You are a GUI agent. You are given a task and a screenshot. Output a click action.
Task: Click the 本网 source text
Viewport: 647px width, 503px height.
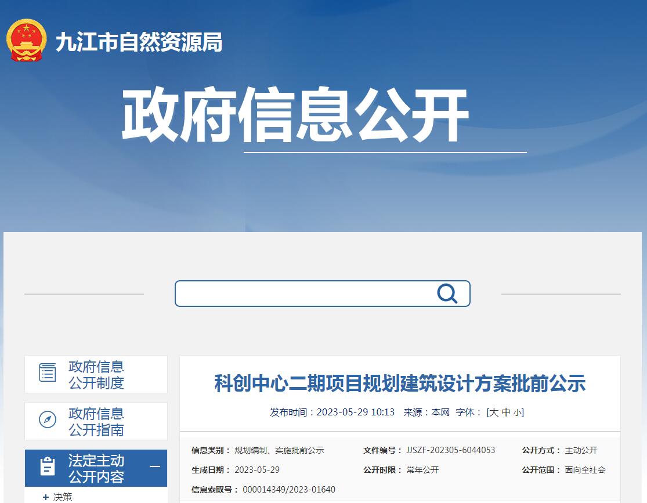(440, 412)
